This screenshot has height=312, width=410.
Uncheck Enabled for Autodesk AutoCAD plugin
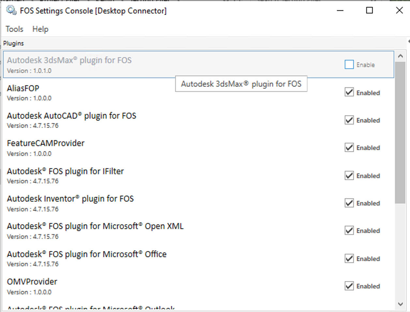(x=349, y=120)
